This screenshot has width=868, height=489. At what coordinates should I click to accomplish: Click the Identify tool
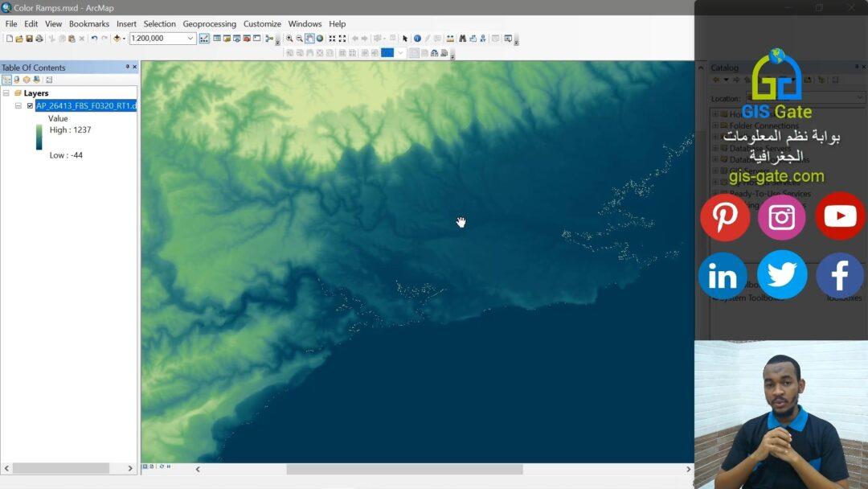coord(417,38)
